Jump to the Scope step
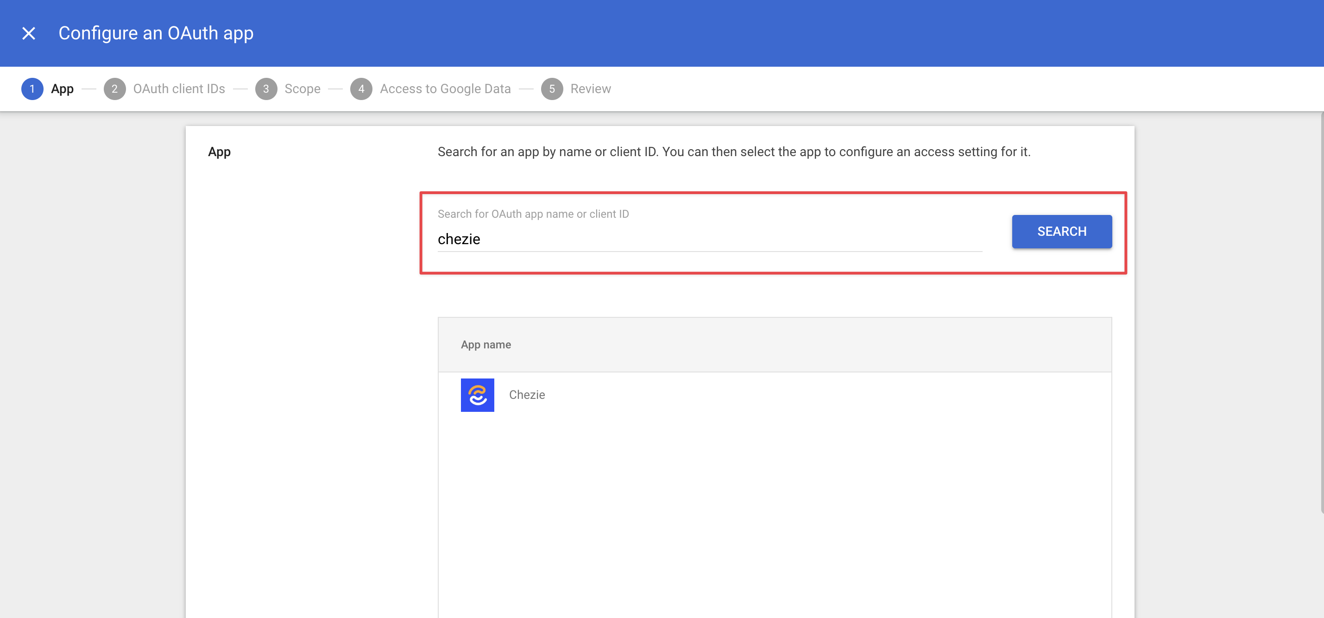Viewport: 1324px width, 618px height. (302, 89)
